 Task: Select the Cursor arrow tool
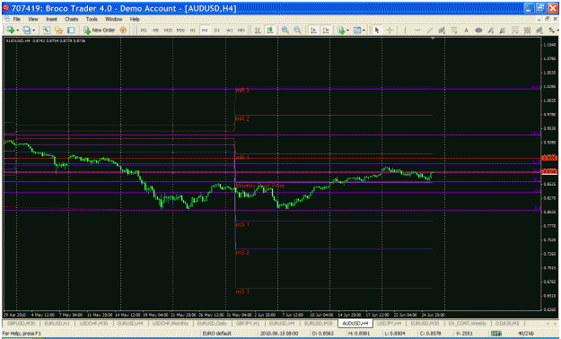[376, 30]
